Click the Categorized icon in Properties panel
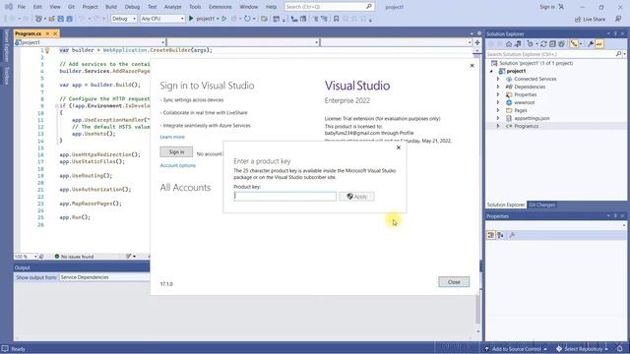 (x=491, y=235)
